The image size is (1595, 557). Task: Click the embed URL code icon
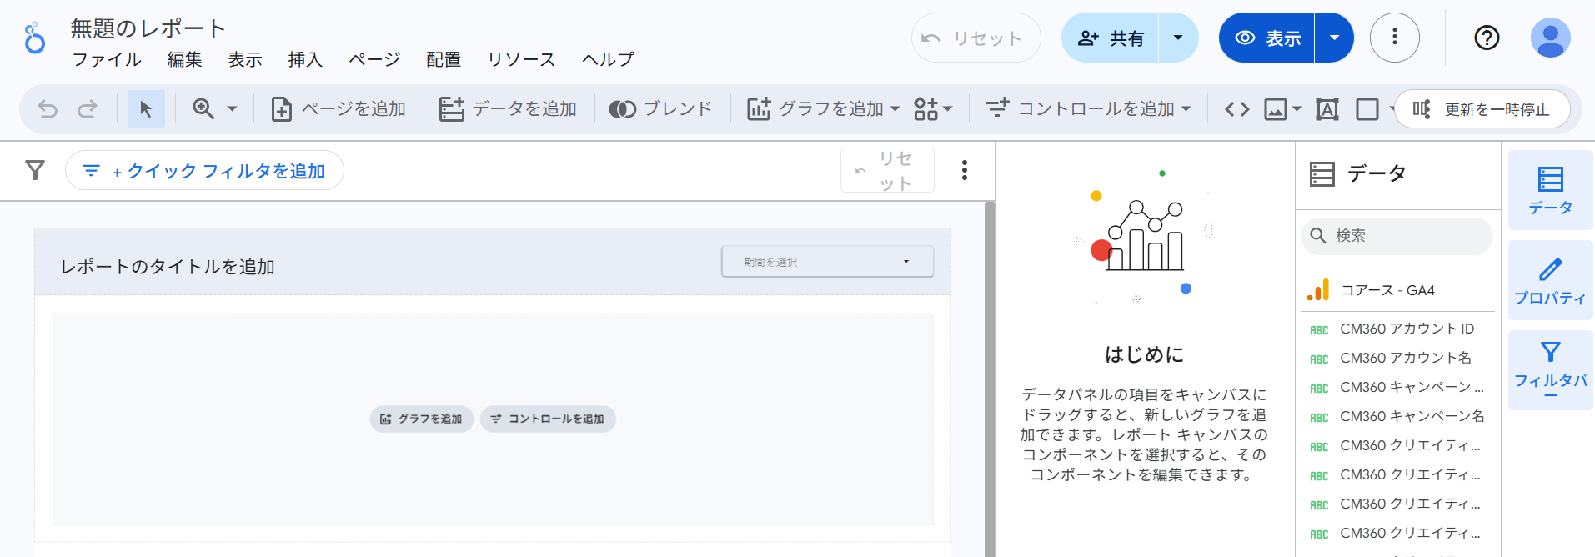[x=1236, y=109]
